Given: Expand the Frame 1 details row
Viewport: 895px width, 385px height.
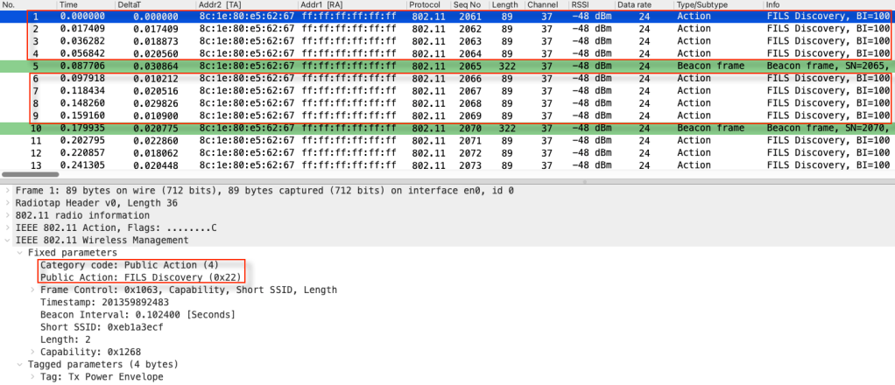Looking at the screenshot, I should pos(8,190).
